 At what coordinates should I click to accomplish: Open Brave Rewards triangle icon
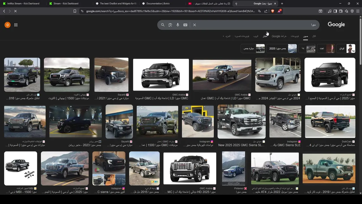[279, 11]
